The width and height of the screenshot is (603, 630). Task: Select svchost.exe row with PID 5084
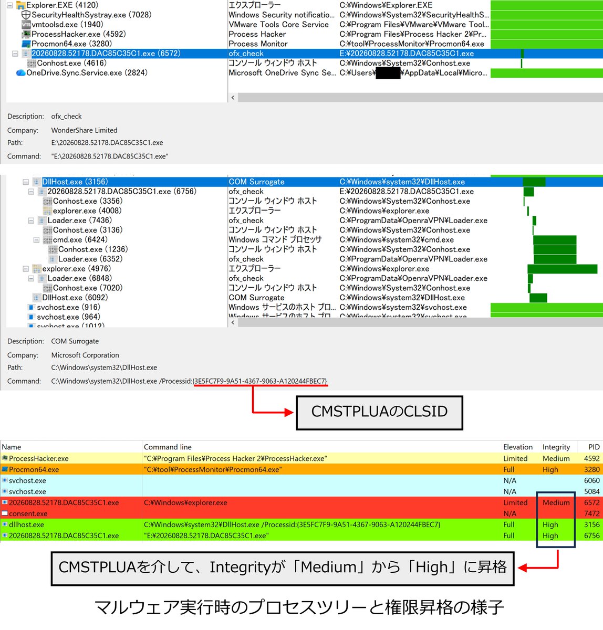[301, 491]
